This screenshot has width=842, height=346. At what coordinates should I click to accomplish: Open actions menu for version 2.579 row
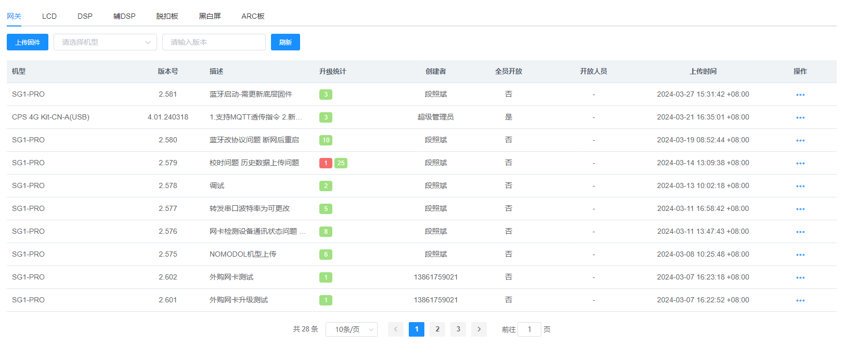[x=800, y=163]
